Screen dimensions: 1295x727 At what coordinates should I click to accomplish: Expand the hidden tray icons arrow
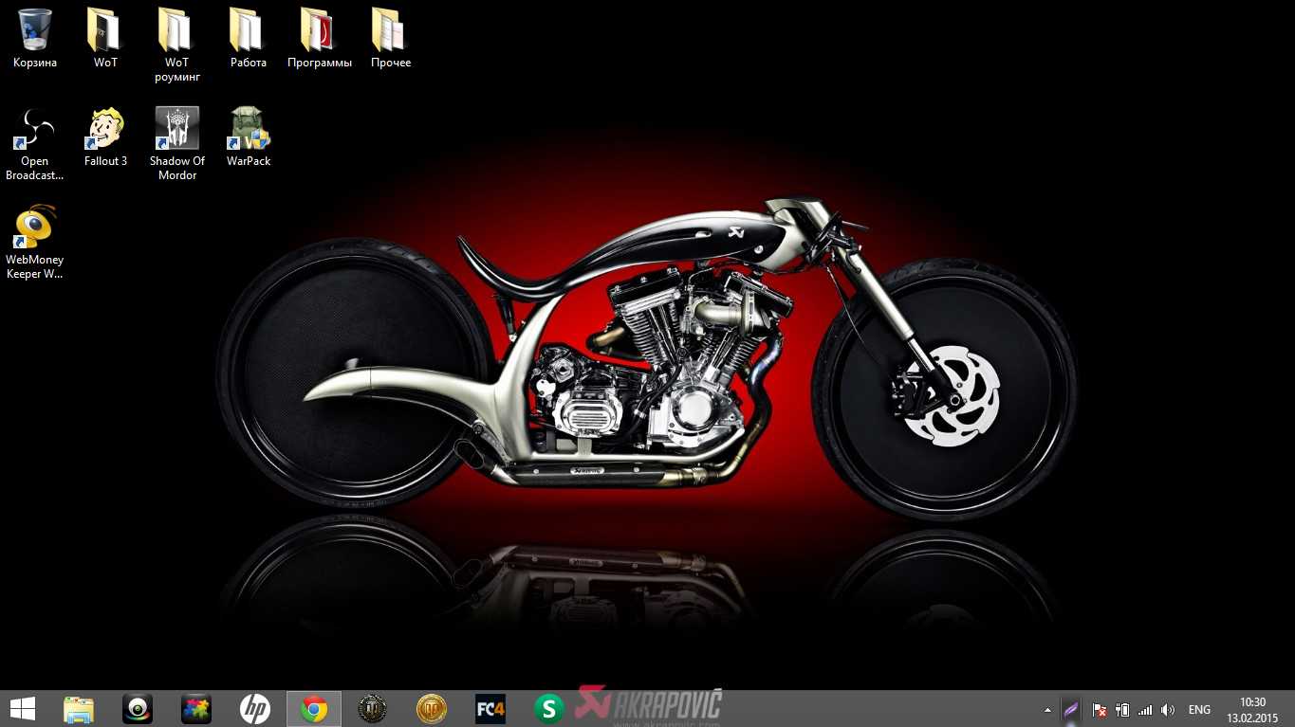(x=1047, y=710)
